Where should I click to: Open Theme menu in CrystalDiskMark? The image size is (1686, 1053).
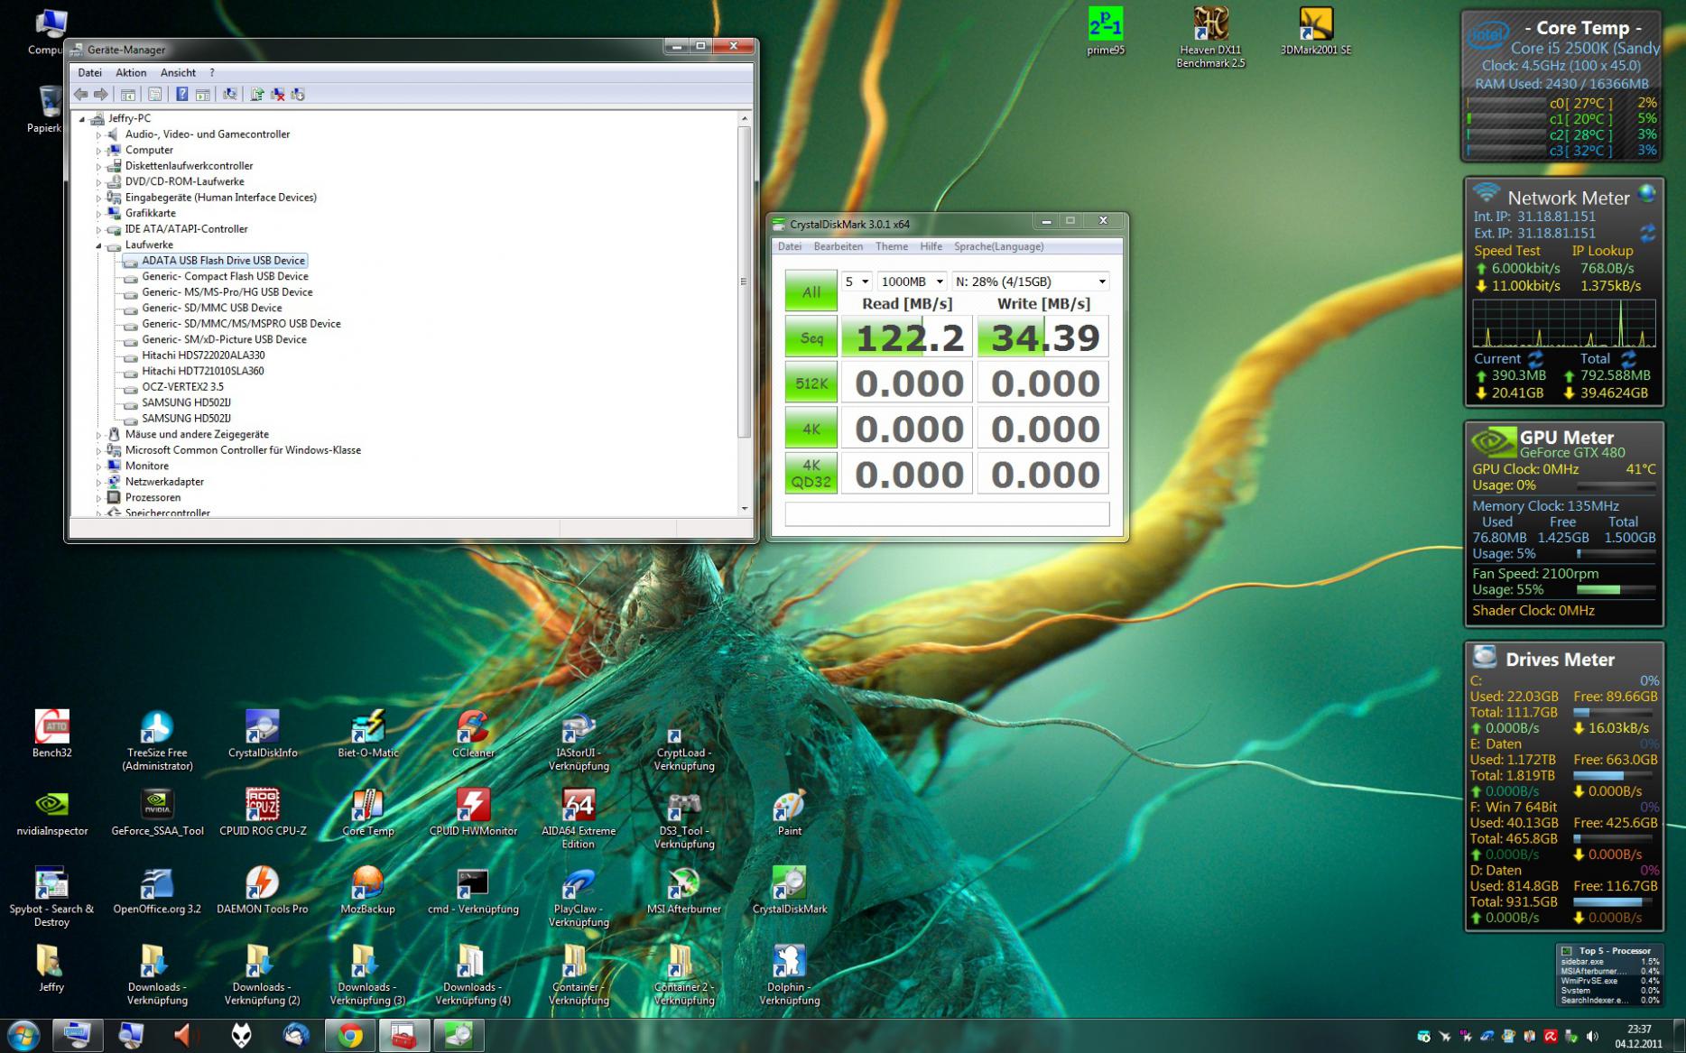click(x=892, y=246)
